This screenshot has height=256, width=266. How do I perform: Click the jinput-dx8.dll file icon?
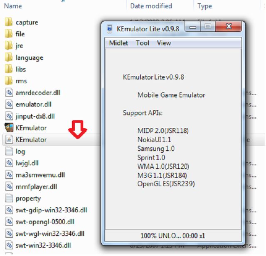point(9,116)
